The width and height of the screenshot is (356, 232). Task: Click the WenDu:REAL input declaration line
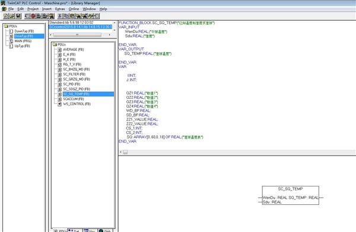point(146,31)
